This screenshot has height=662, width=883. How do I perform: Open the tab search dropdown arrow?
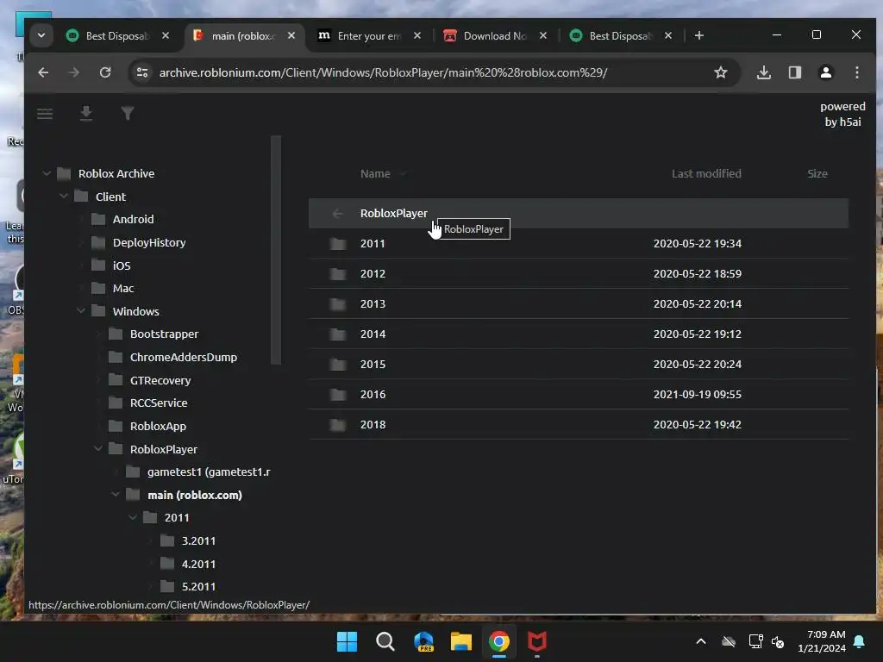coord(41,35)
